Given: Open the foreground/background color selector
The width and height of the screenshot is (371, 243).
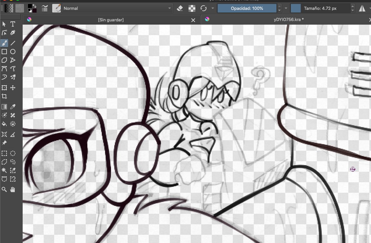Looking at the screenshot, I should tap(32, 8).
